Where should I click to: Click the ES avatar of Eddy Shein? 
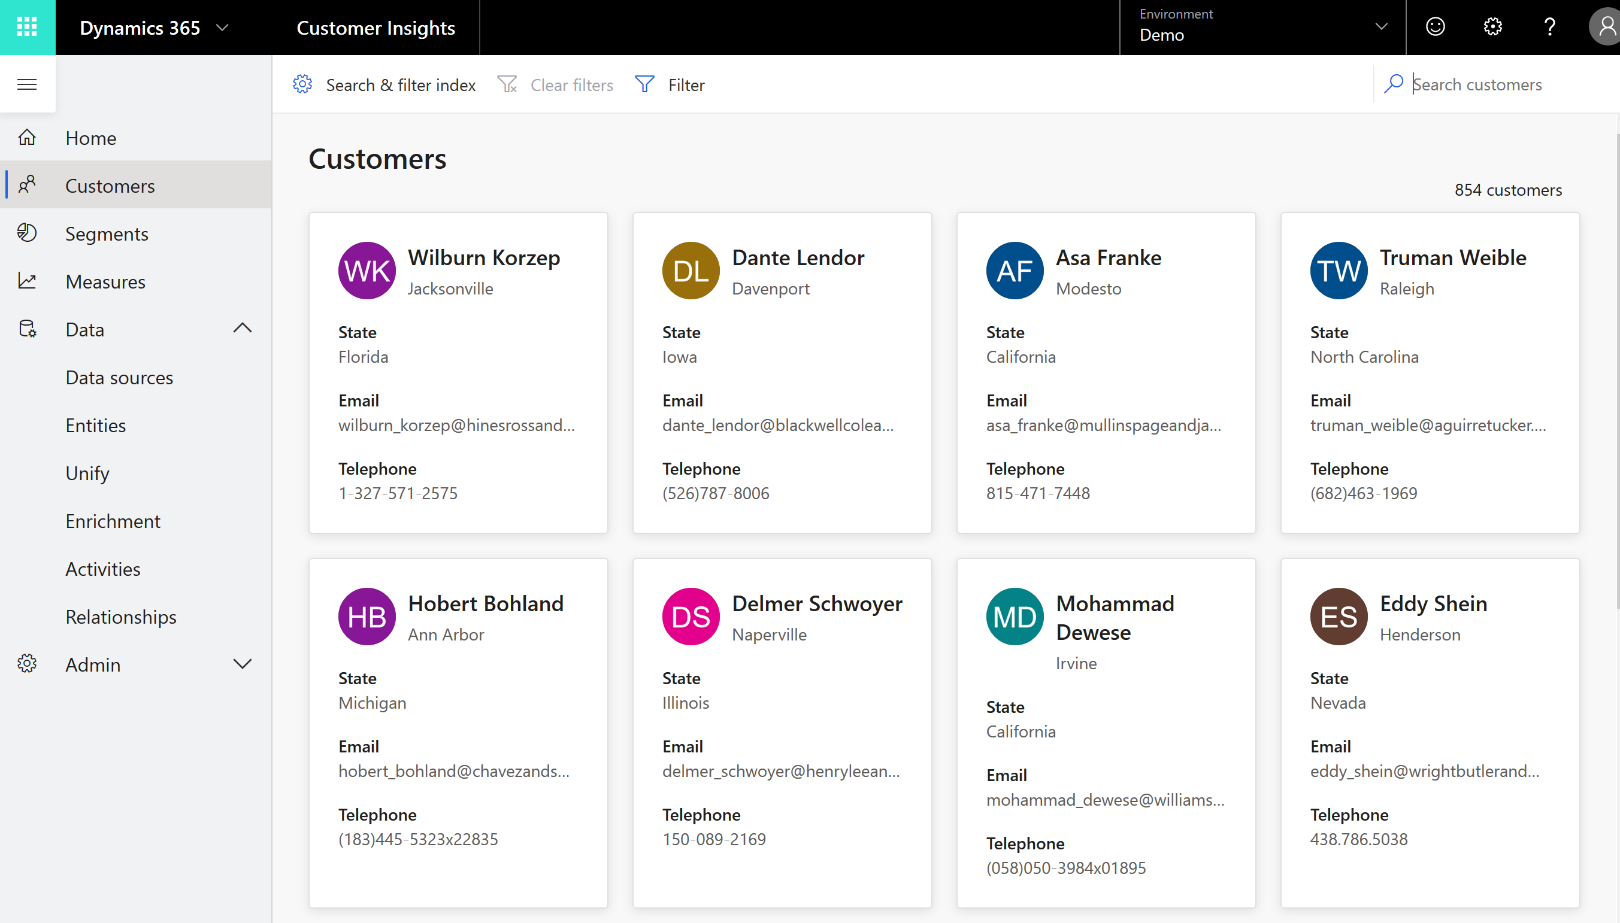pos(1339,616)
